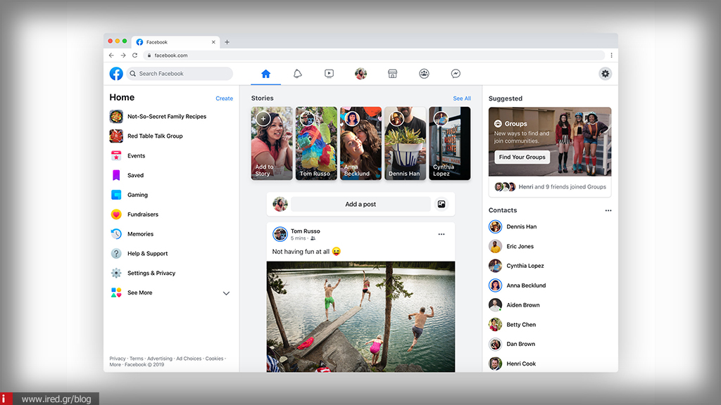The height and width of the screenshot is (405, 721).
Task: Open the Marketplace storefront icon
Action: 393,74
